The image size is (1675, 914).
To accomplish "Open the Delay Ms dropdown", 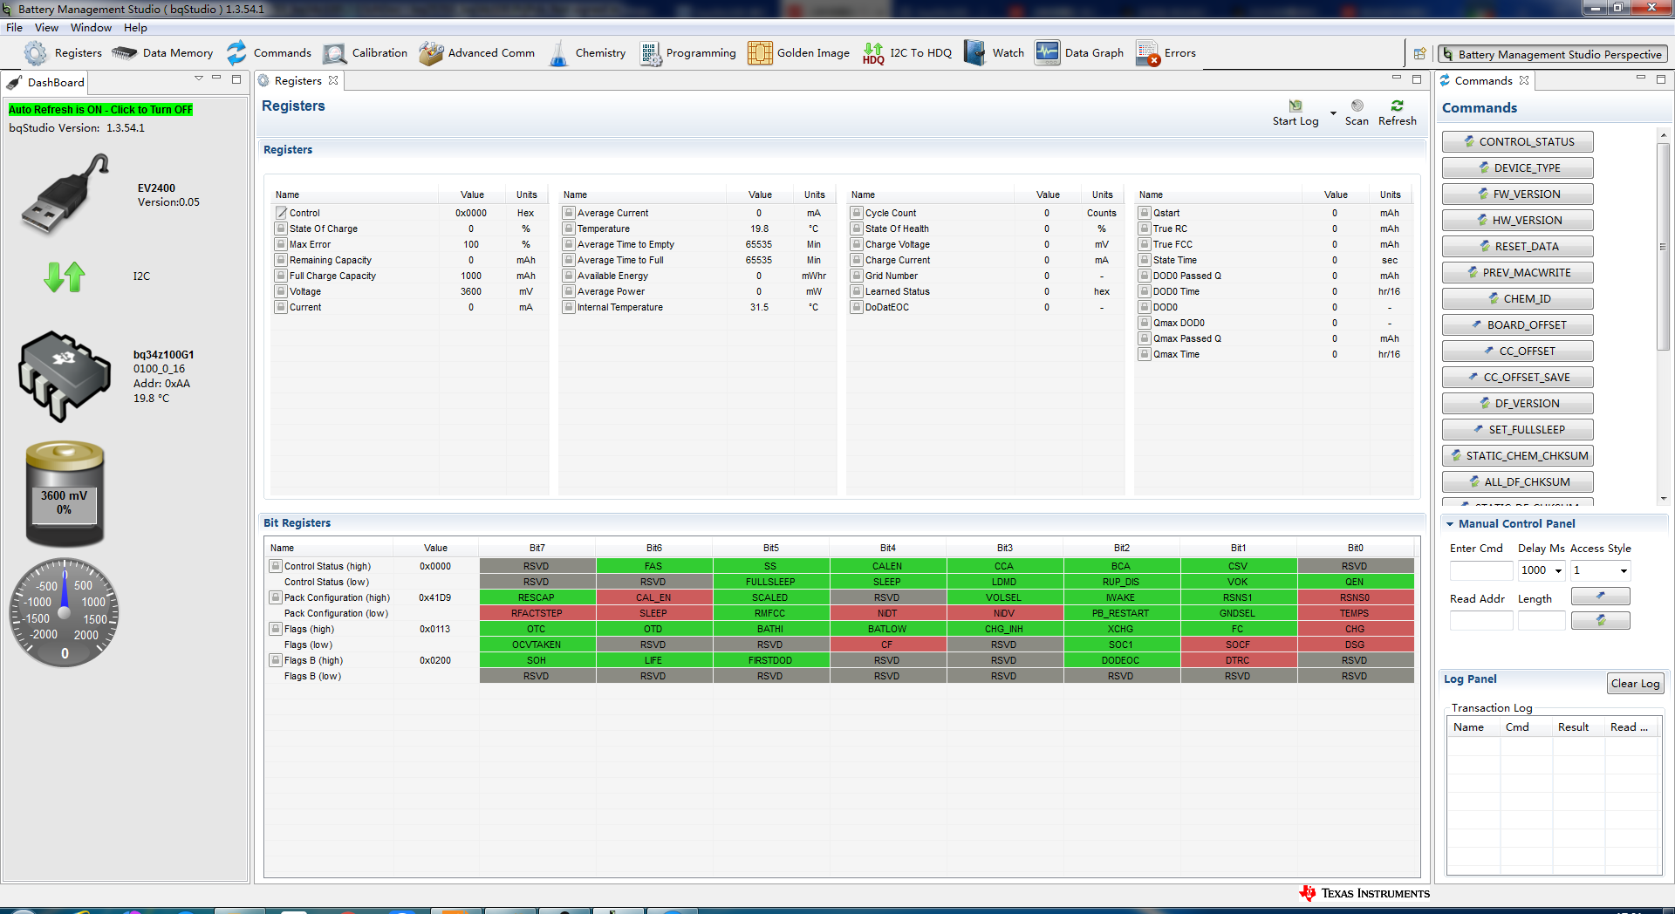I will pos(1558,571).
